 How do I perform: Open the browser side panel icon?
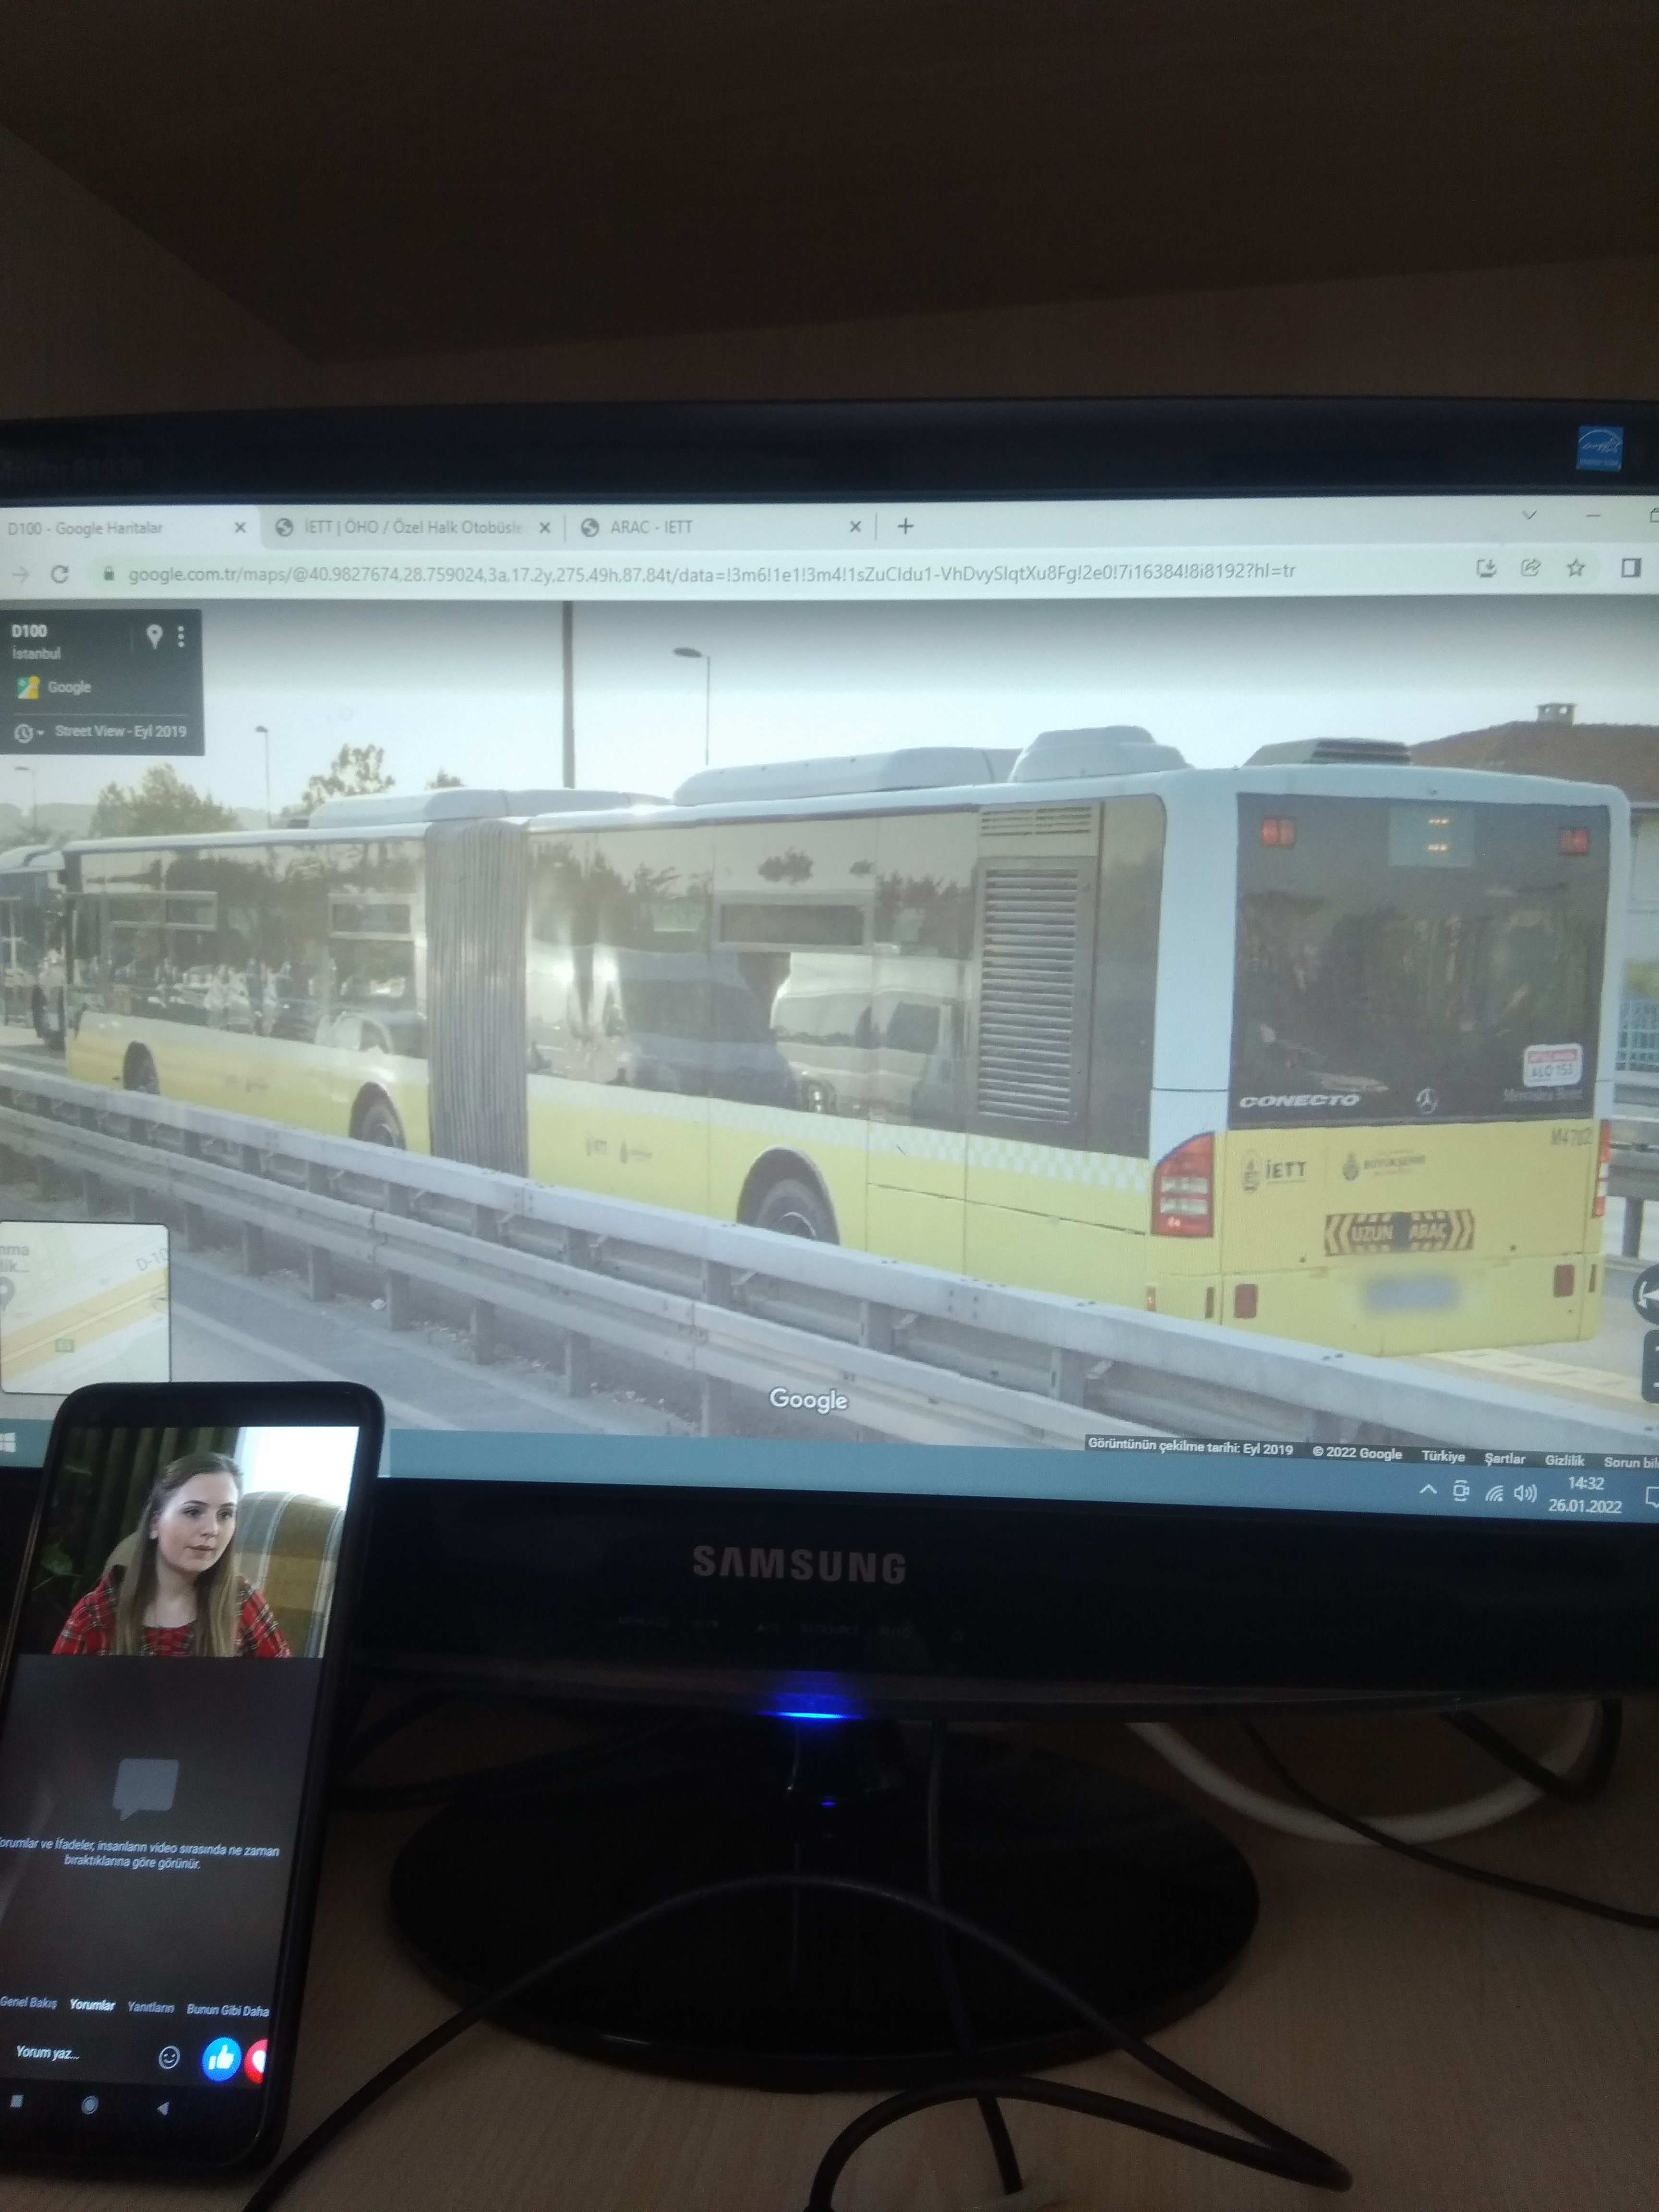point(1630,568)
